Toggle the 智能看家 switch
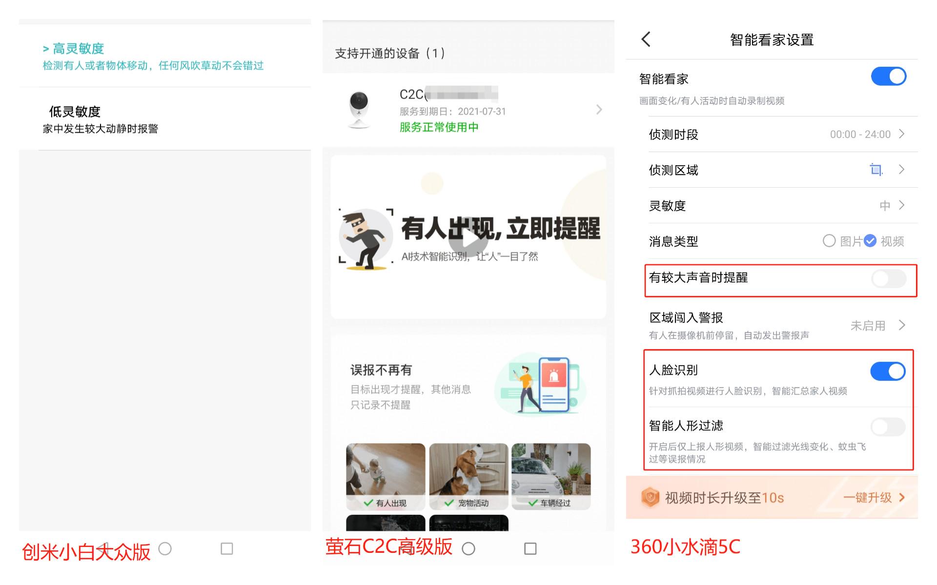937x585 pixels. click(888, 77)
